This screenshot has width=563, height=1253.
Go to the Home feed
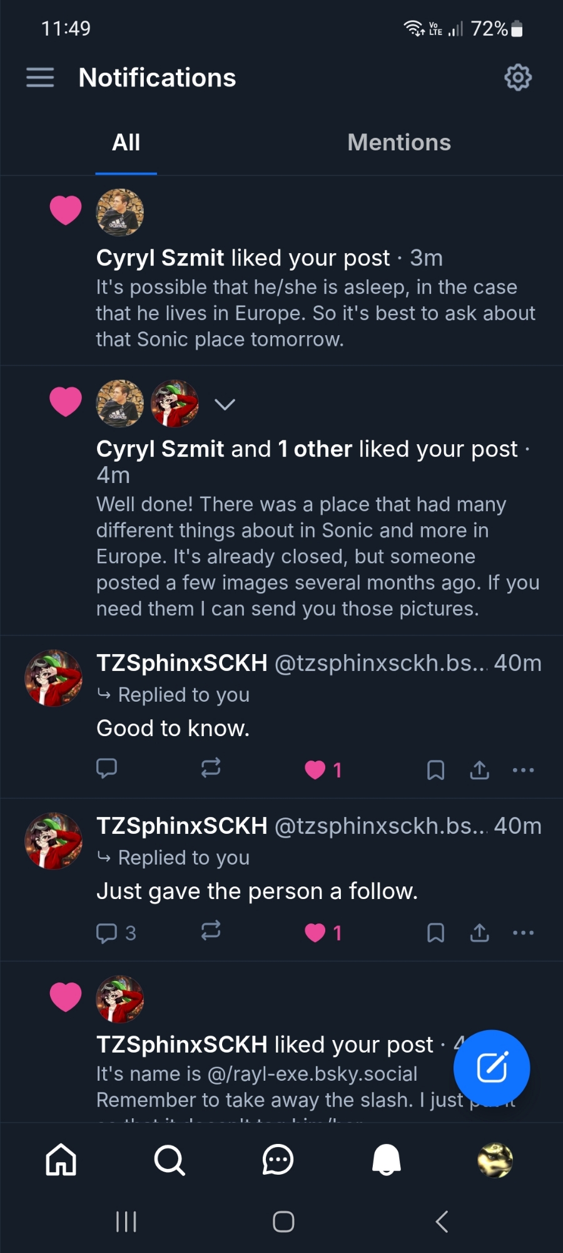(x=61, y=1160)
